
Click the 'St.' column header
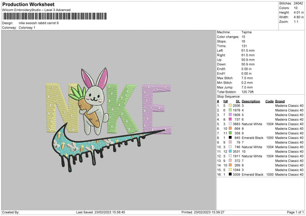click(x=238, y=101)
